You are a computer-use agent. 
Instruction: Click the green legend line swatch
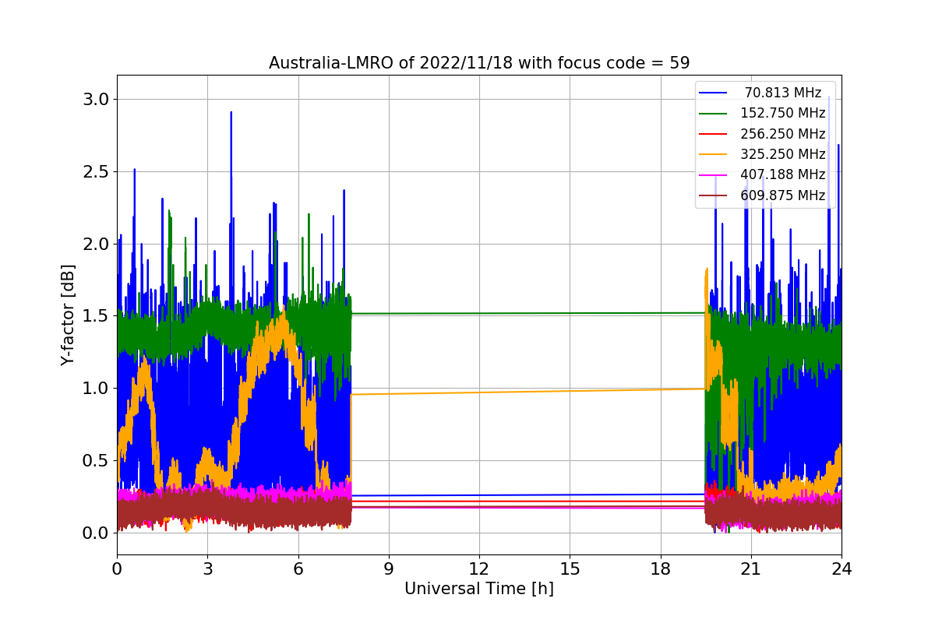pyautogui.click(x=714, y=114)
